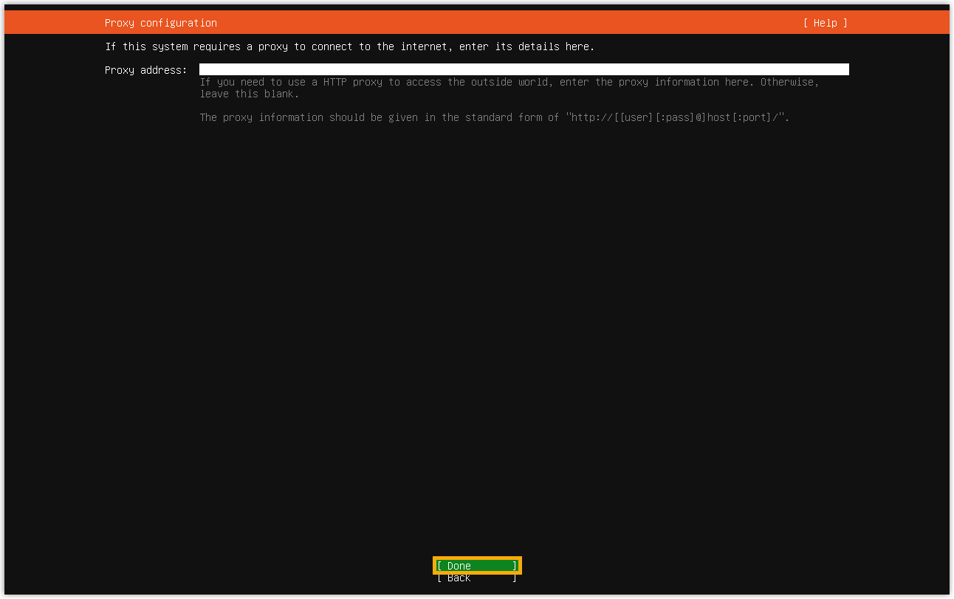Click the proxy URL format example text

pyautogui.click(x=677, y=118)
